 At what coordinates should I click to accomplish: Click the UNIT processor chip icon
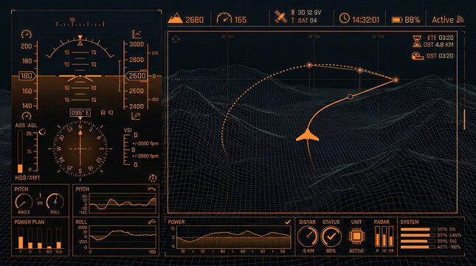[356, 236]
